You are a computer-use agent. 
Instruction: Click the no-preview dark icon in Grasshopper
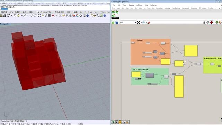coord(204,22)
